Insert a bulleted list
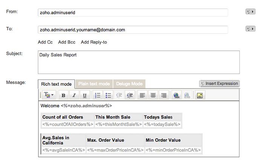Screen dimensions: 267x160 108,95
